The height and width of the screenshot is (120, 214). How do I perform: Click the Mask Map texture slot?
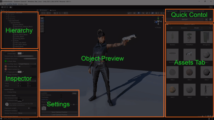coord(6,61)
